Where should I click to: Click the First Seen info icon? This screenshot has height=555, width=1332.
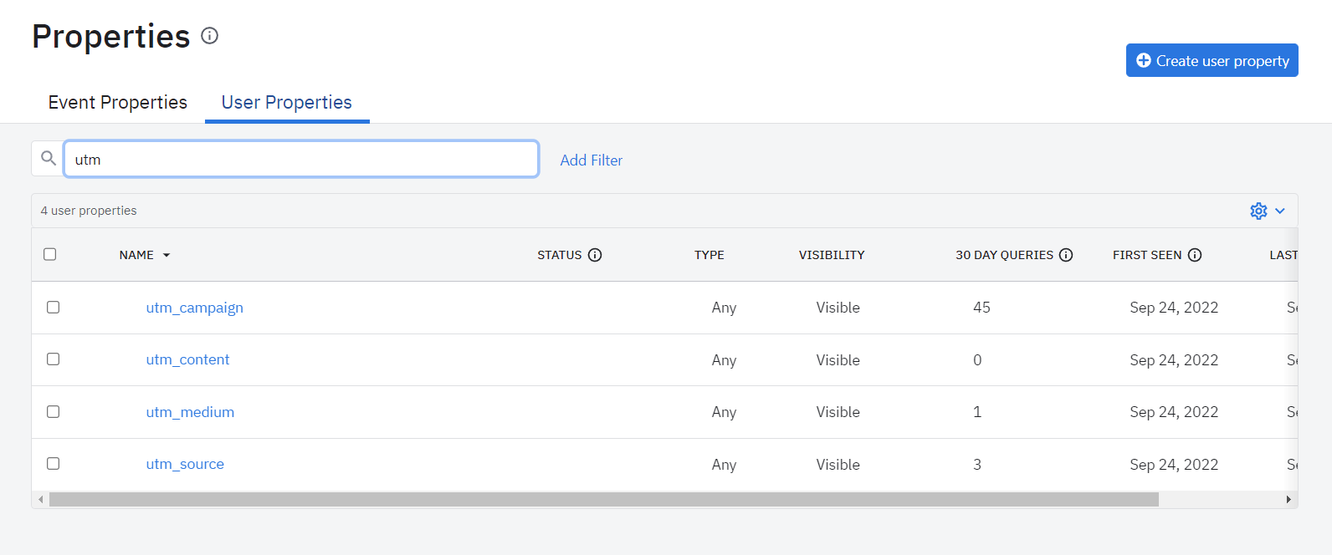[x=1195, y=255]
